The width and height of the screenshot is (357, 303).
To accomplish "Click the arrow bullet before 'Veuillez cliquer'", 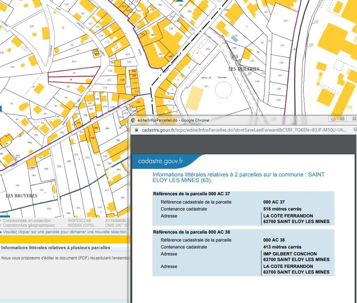I will tap(1, 232).
